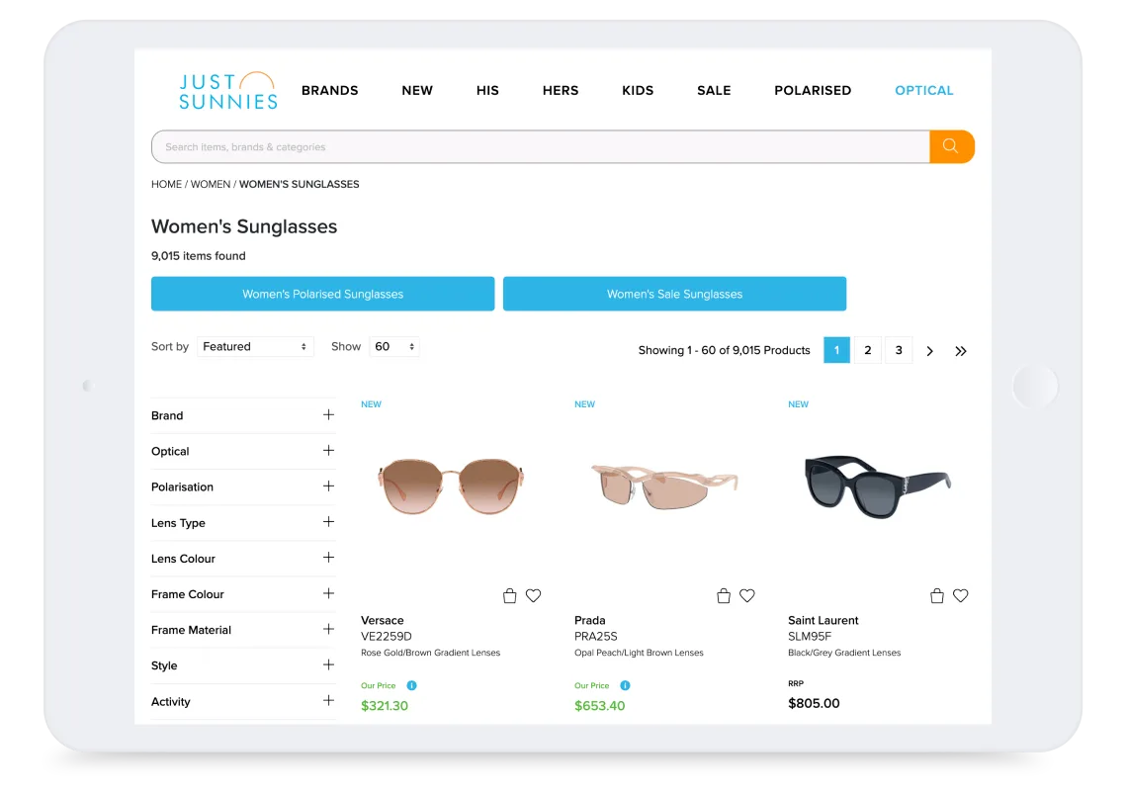
Task: Expand the Brand filter
Action: click(243, 415)
